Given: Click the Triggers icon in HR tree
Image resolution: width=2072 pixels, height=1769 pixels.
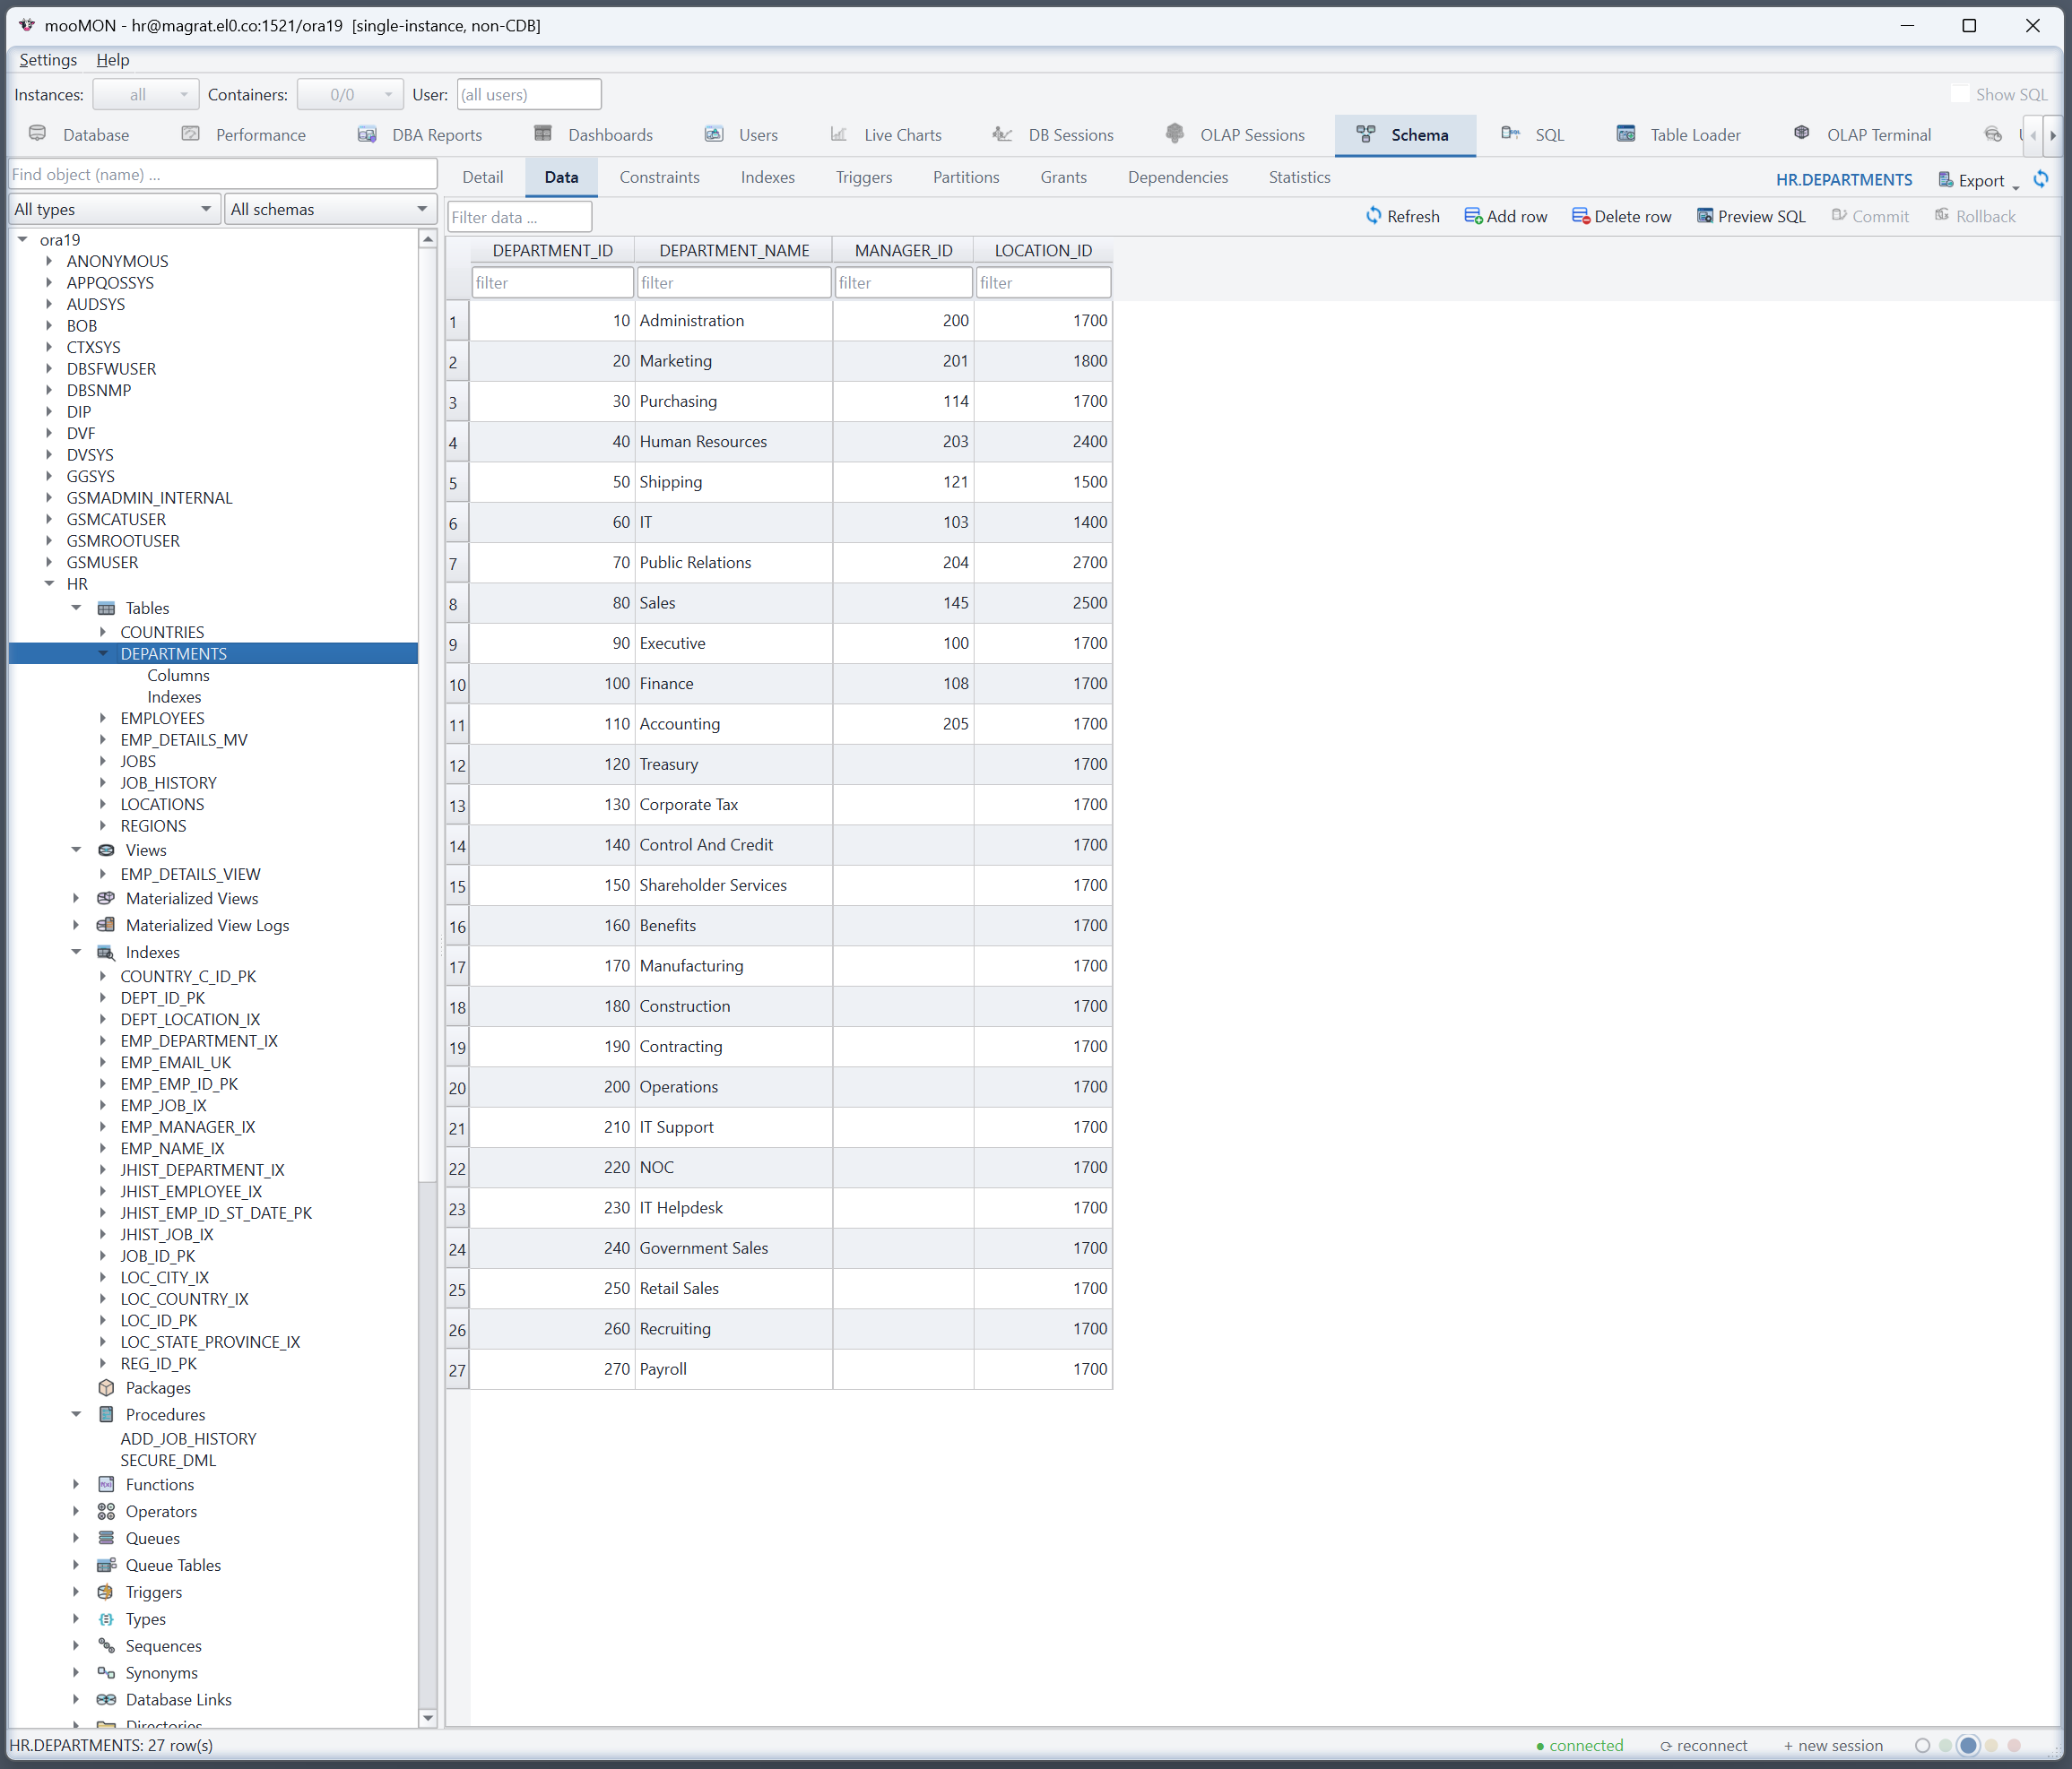Looking at the screenshot, I should click(x=106, y=1592).
